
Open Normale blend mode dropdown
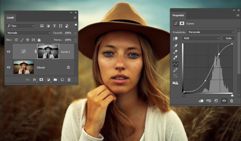pos(28,33)
